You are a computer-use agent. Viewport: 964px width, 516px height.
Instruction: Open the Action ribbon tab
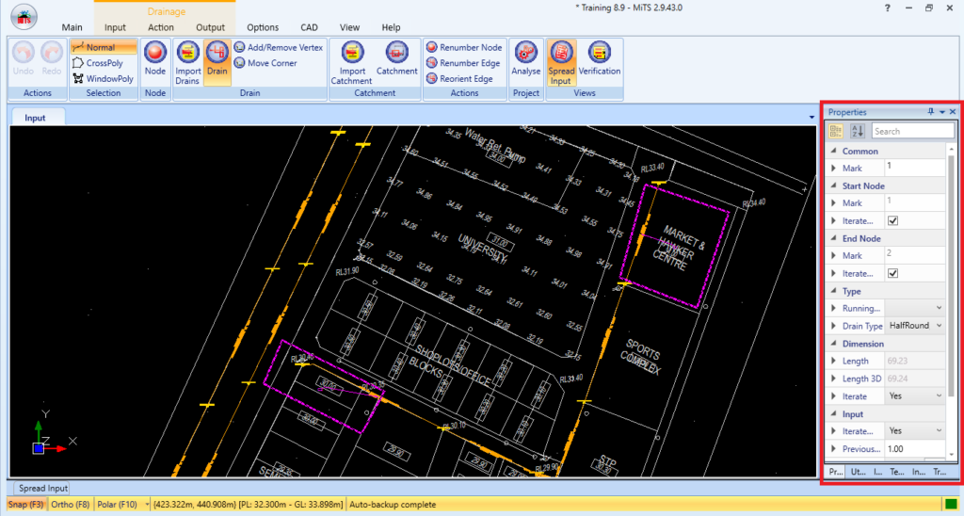tap(160, 27)
